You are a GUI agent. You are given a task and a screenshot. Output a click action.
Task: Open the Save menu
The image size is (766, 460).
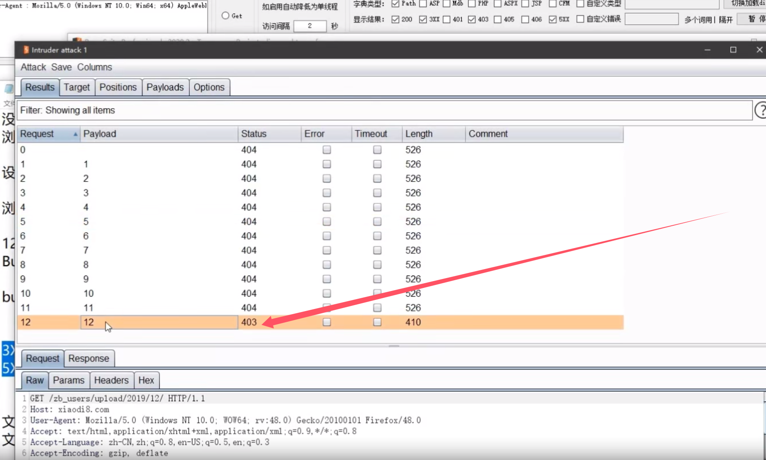(x=61, y=67)
